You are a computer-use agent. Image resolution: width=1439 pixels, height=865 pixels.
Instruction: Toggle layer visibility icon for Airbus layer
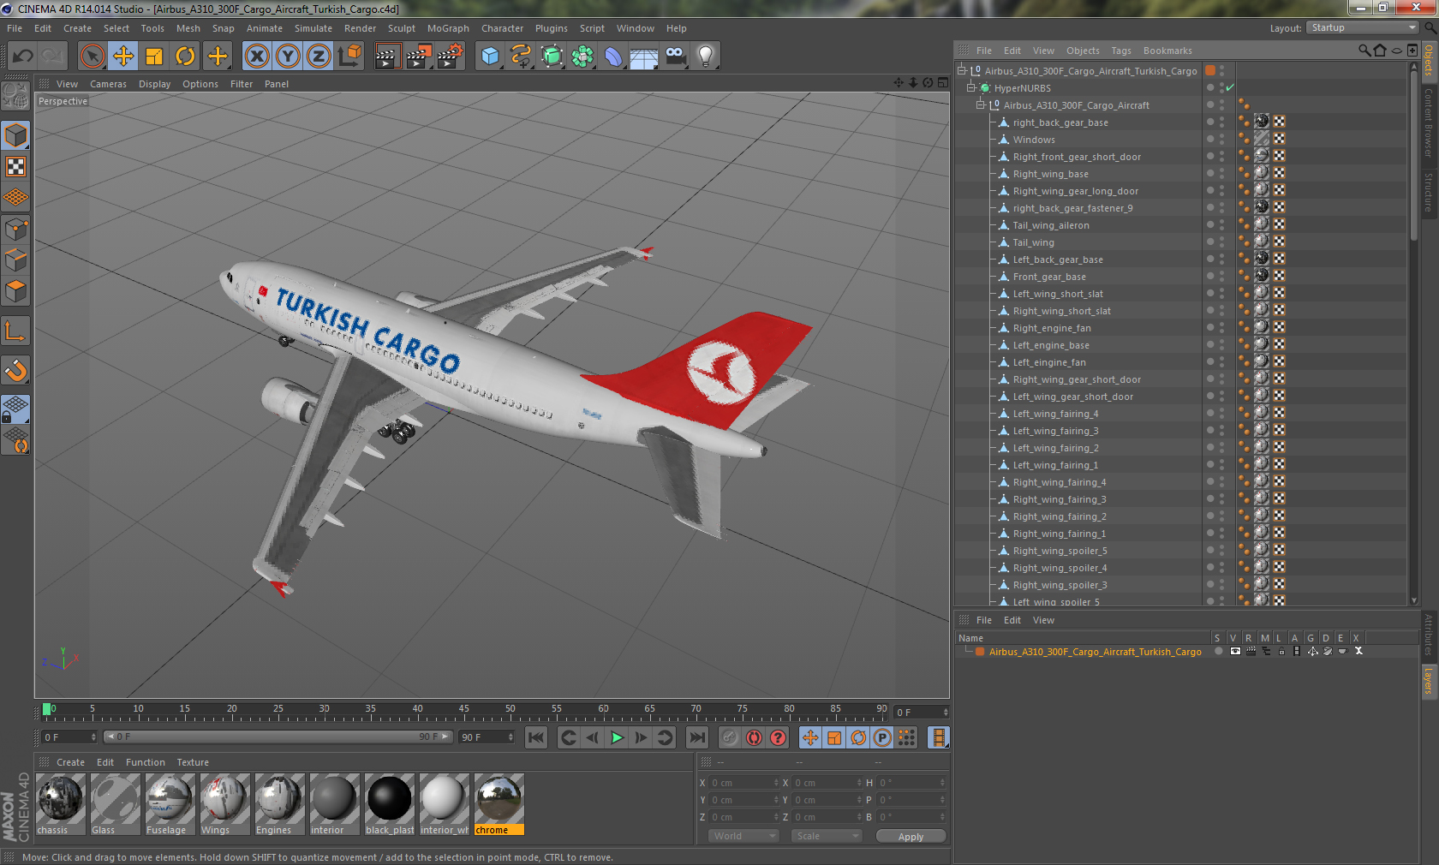(1235, 652)
